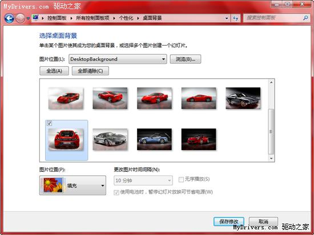
Task: Open the 10 分钟 interval dropdown
Action: click(143, 181)
